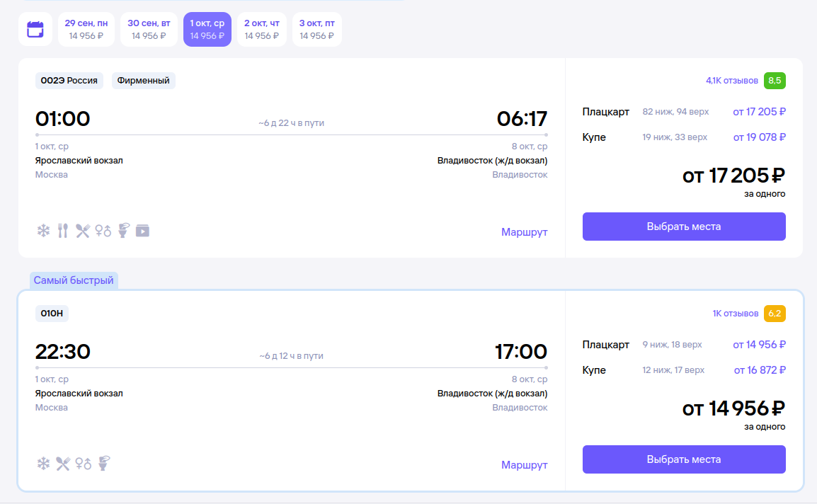Click the bio-toilet icon on train 002Э
817x504 pixels.
pyautogui.click(x=122, y=230)
